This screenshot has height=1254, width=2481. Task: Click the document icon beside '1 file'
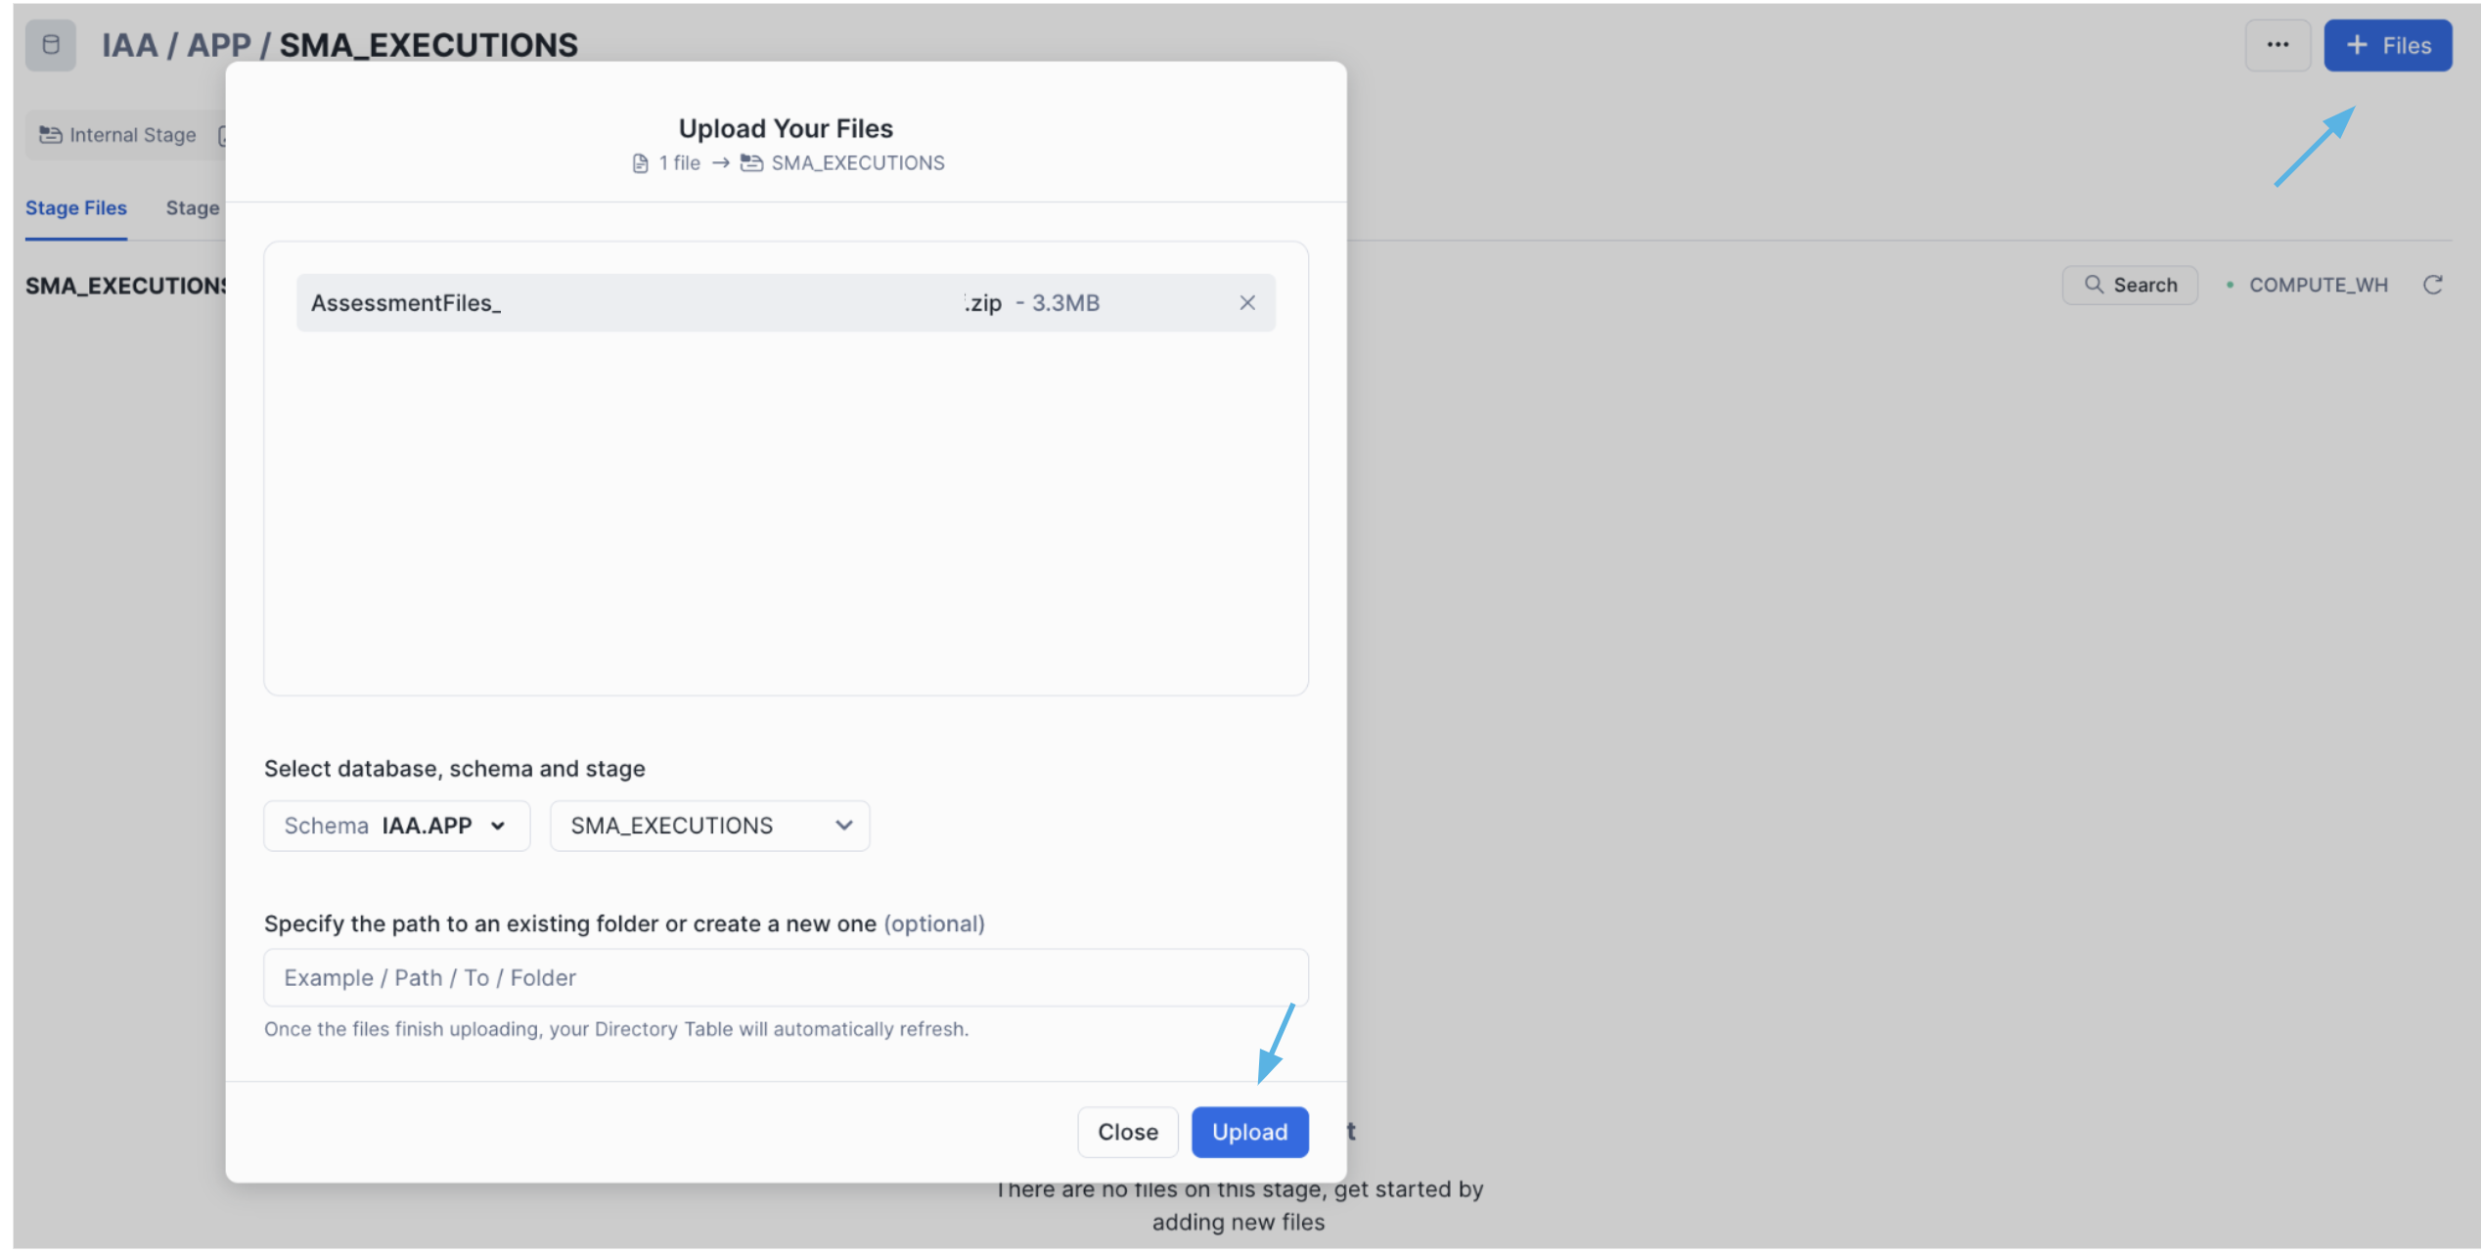641,162
